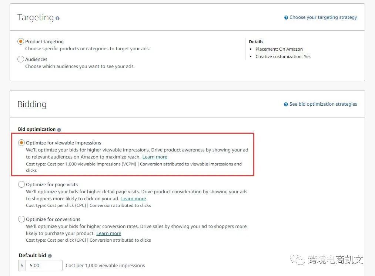375x276 pixels.
Task: Click the Default bid amount field
Action: point(44,266)
